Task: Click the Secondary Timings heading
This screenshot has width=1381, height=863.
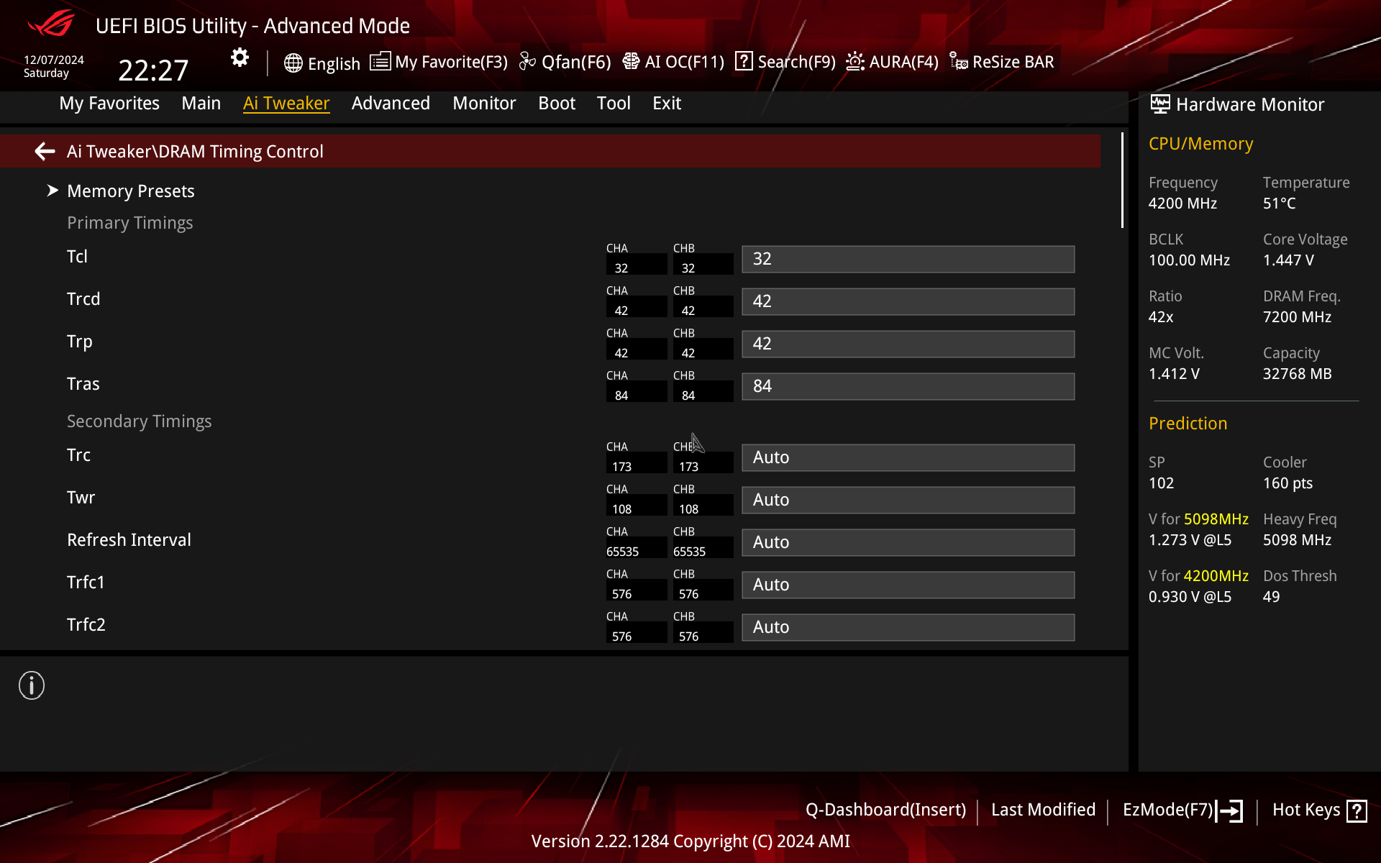Action: pyautogui.click(x=139, y=421)
